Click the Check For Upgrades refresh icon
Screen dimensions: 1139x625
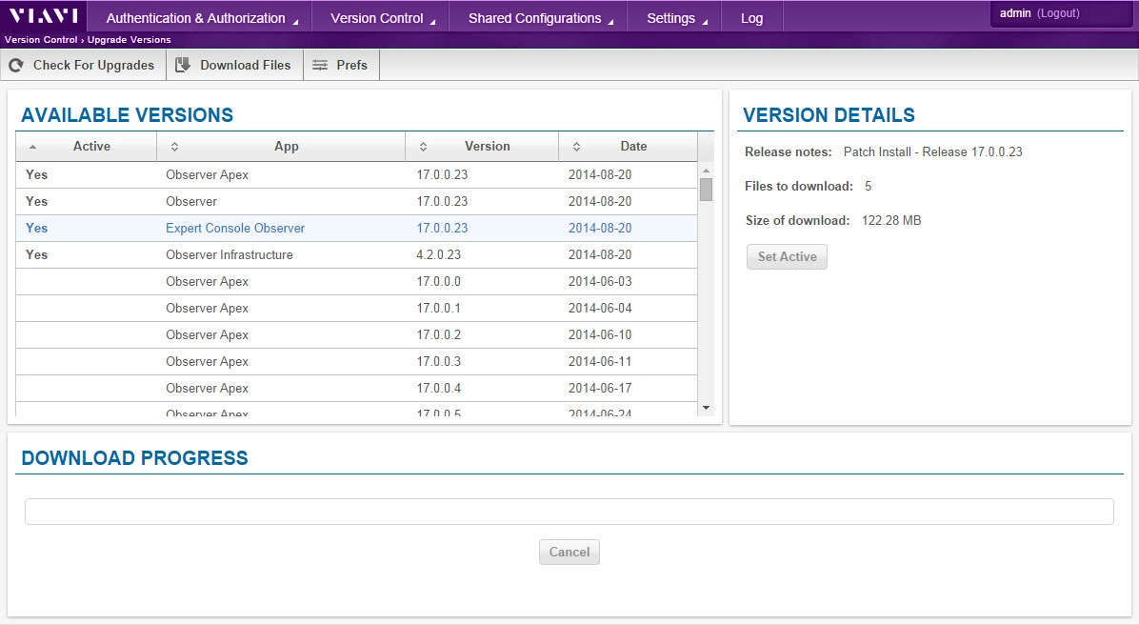click(x=16, y=66)
